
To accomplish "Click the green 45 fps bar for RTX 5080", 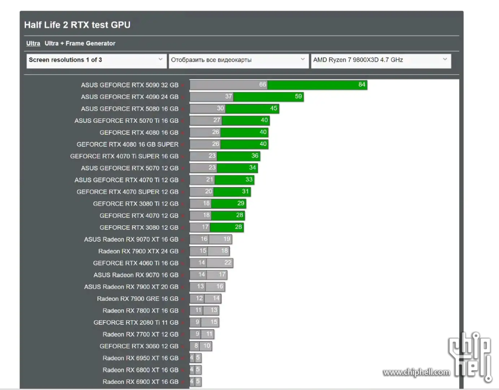I will click(252, 109).
